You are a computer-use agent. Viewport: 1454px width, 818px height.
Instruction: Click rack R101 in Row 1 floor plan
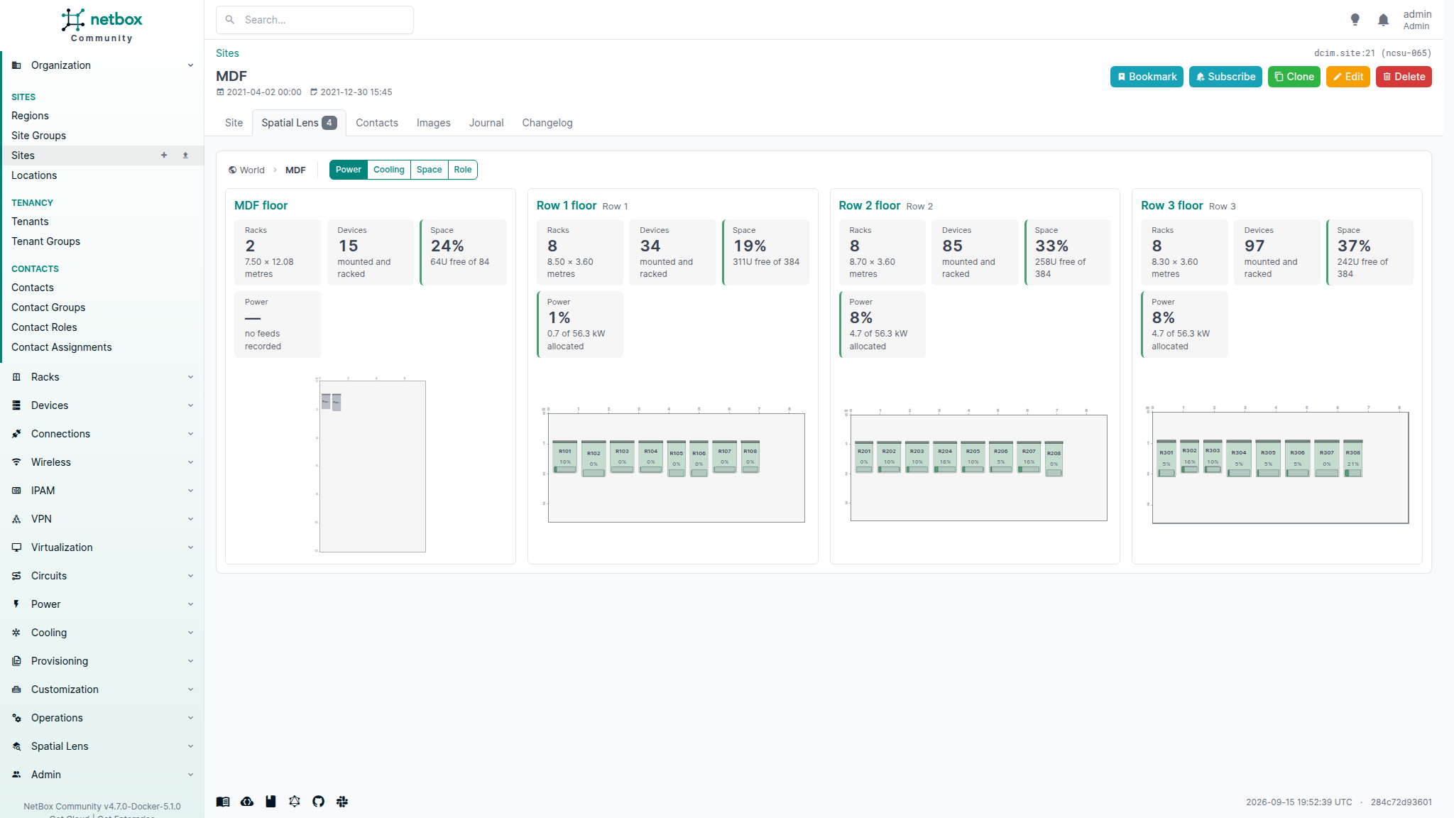click(x=565, y=457)
